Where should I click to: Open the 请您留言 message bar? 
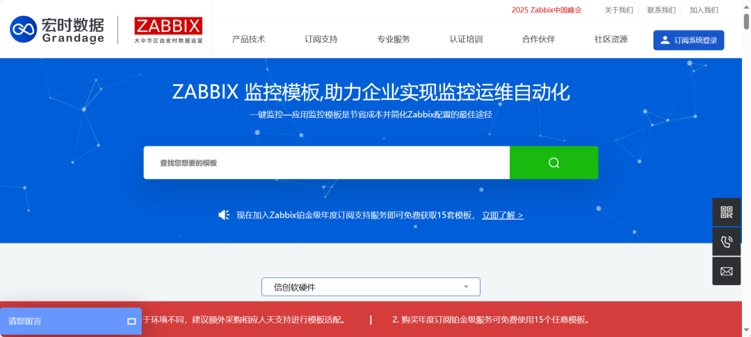click(x=71, y=321)
